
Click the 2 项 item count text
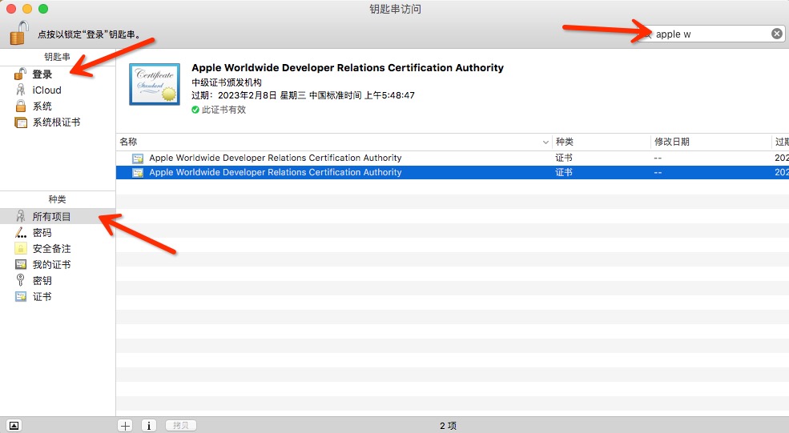click(x=448, y=426)
